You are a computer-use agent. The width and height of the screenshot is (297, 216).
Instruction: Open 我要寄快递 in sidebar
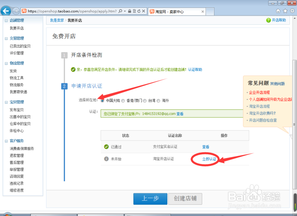click(18, 92)
